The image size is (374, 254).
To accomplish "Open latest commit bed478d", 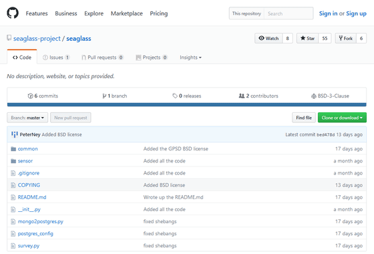I will coord(326,134).
